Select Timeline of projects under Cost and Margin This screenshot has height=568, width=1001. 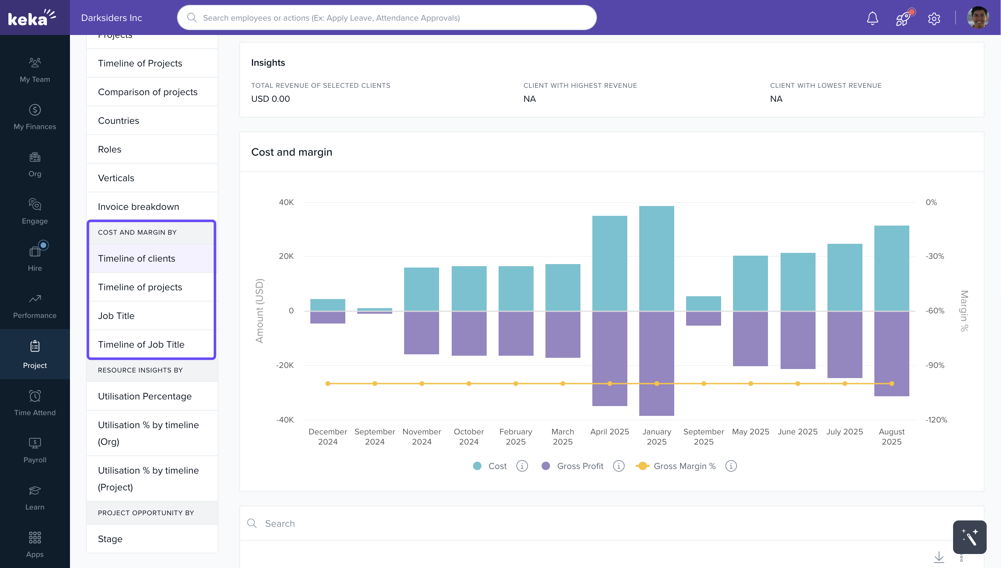pos(140,287)
